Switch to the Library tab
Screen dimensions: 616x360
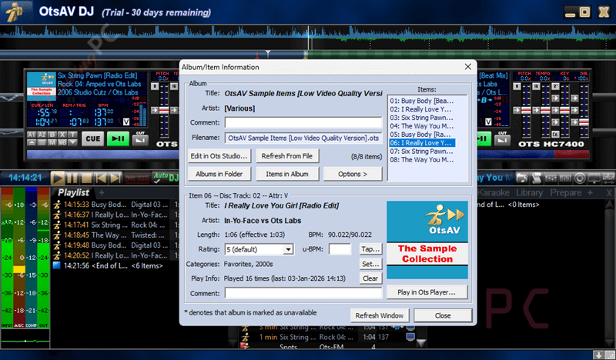coord(530,192)
